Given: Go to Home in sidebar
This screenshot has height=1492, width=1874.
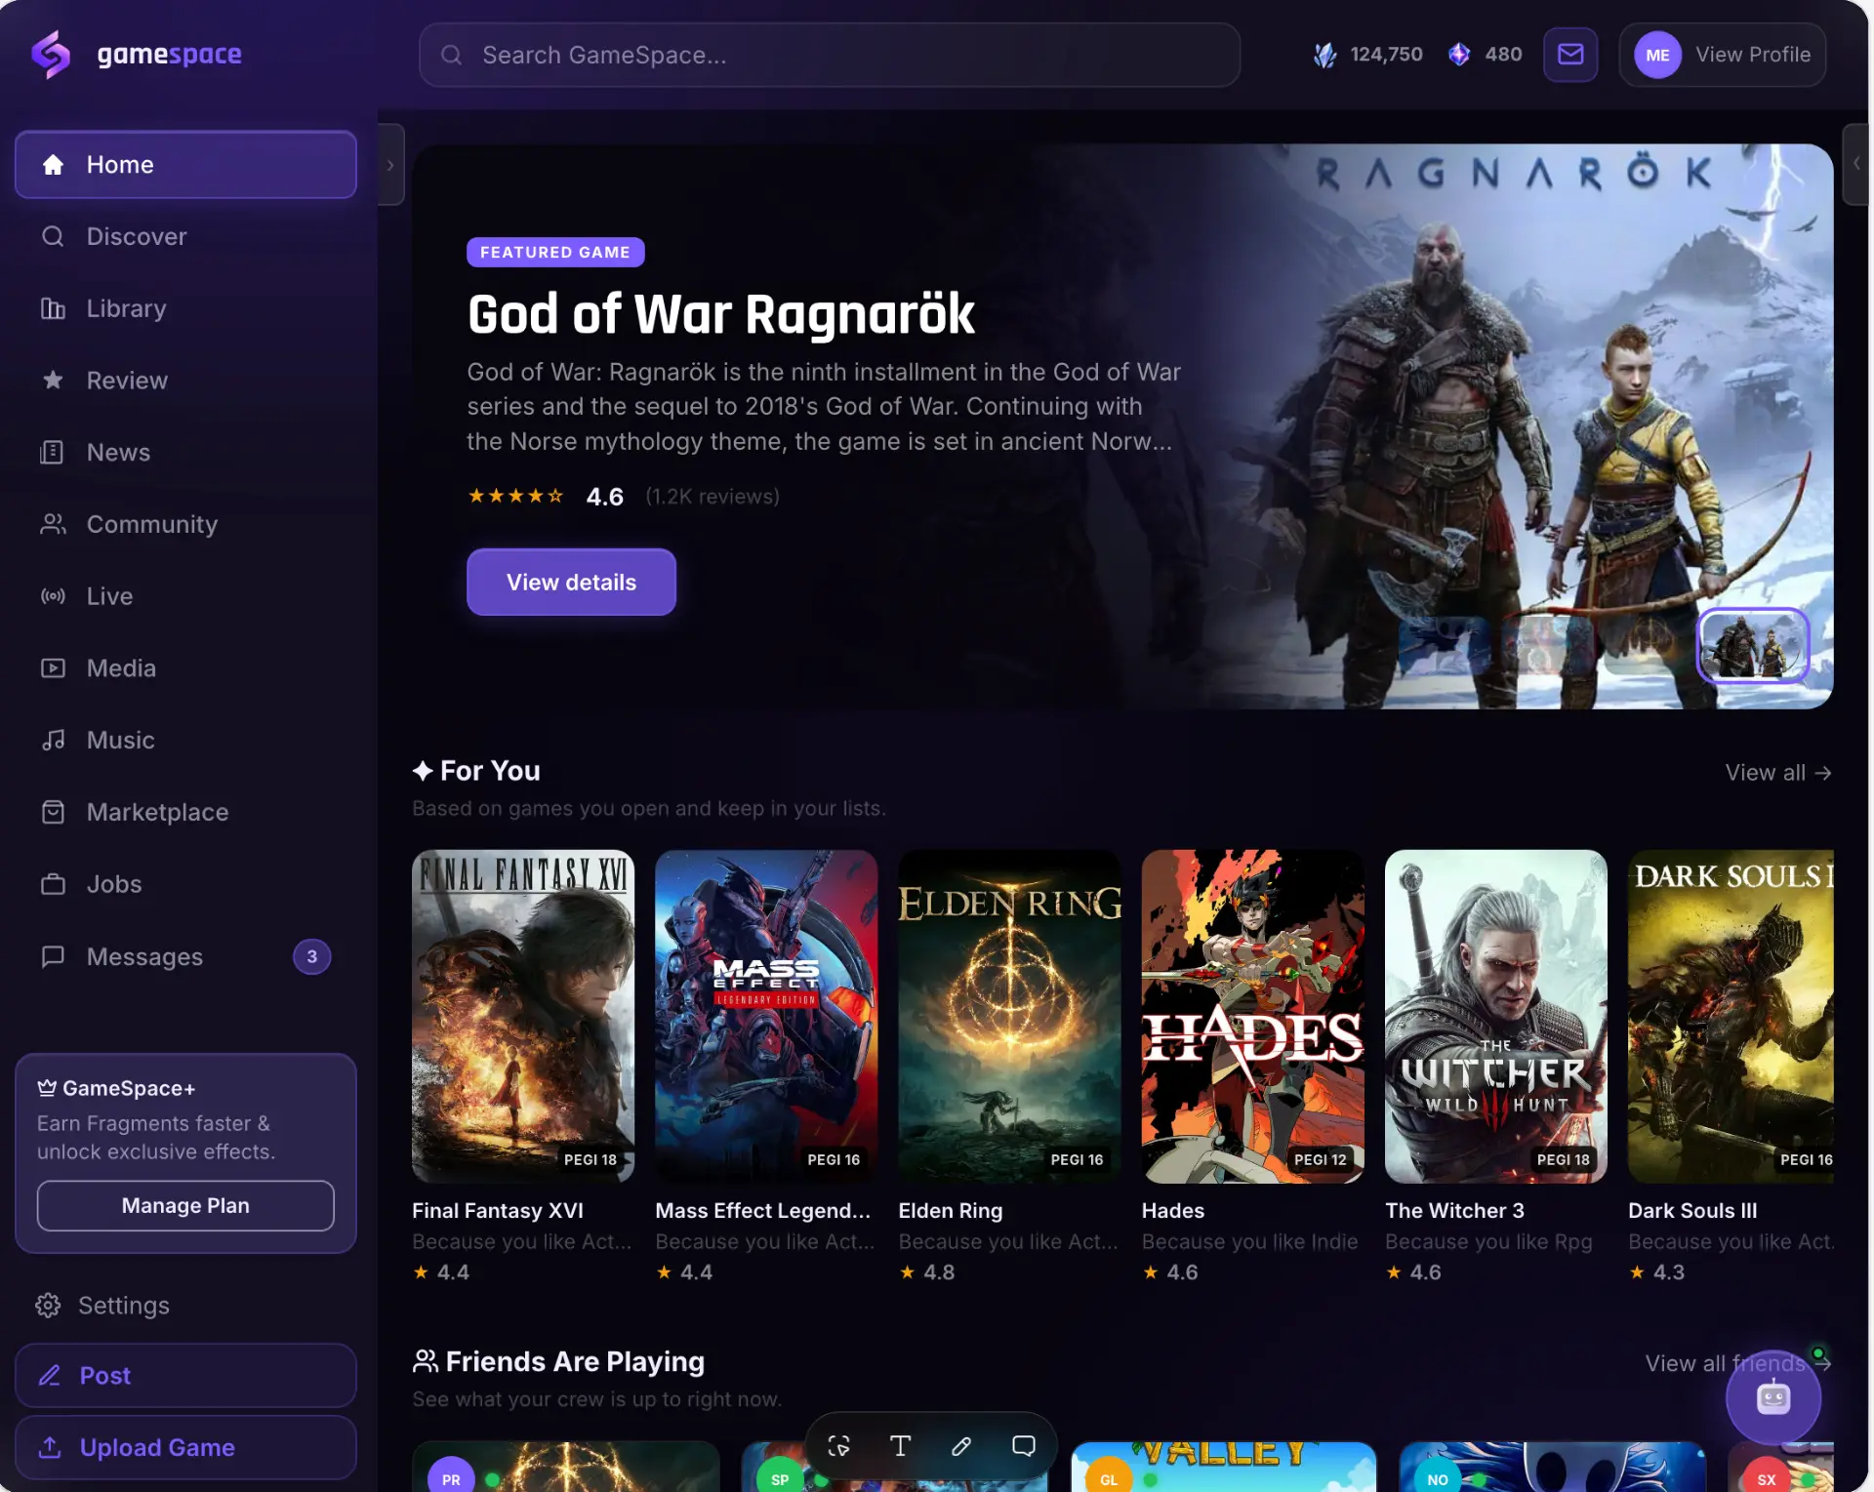Looking at the screenshot, I should [x=185, y=165].
